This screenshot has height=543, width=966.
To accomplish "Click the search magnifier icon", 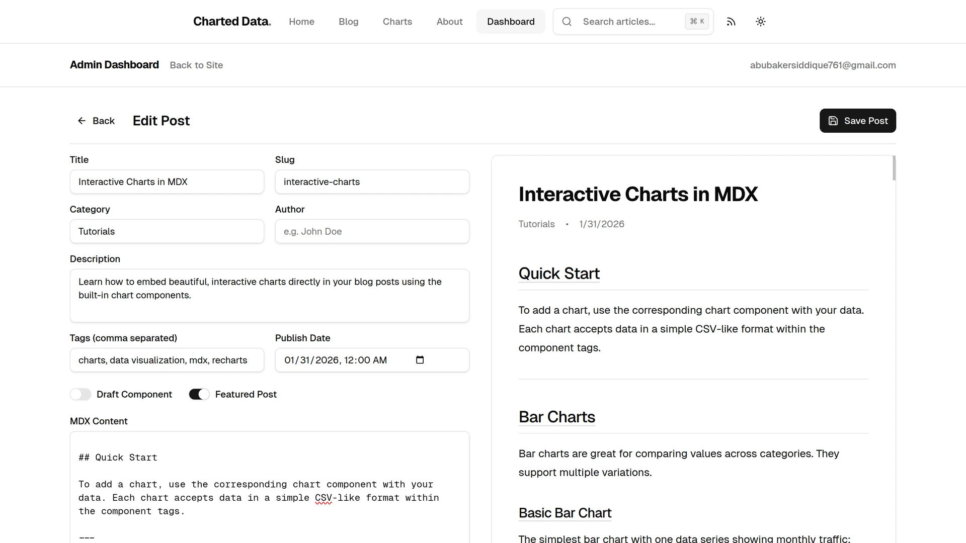I will [567, 22].
